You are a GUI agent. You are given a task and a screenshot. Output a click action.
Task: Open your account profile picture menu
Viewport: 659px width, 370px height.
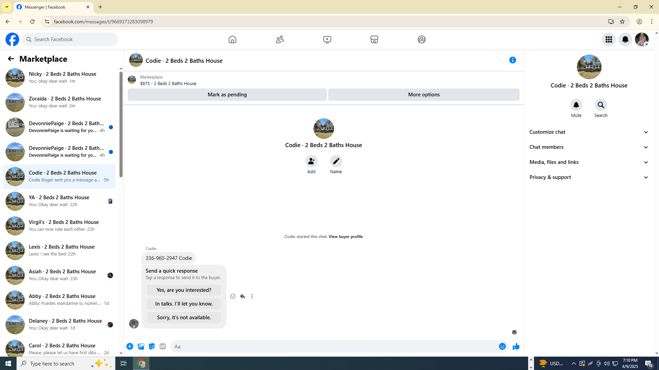(x=642, y=39)
